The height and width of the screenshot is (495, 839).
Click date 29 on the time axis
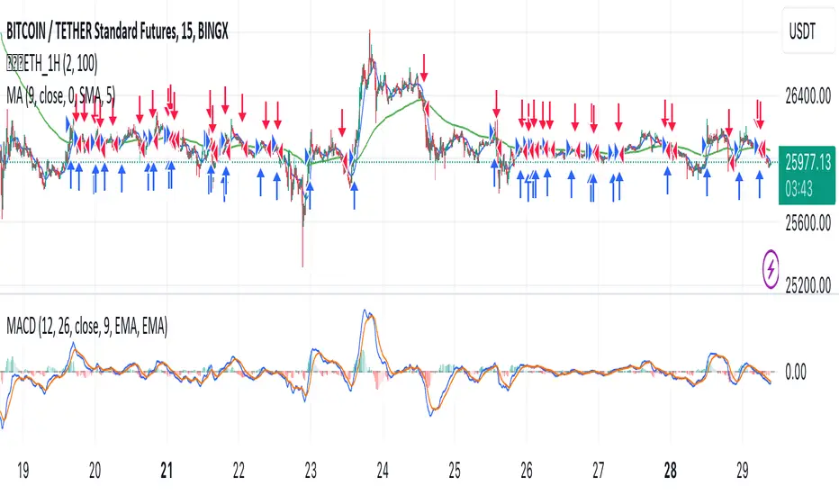(742, 471)
